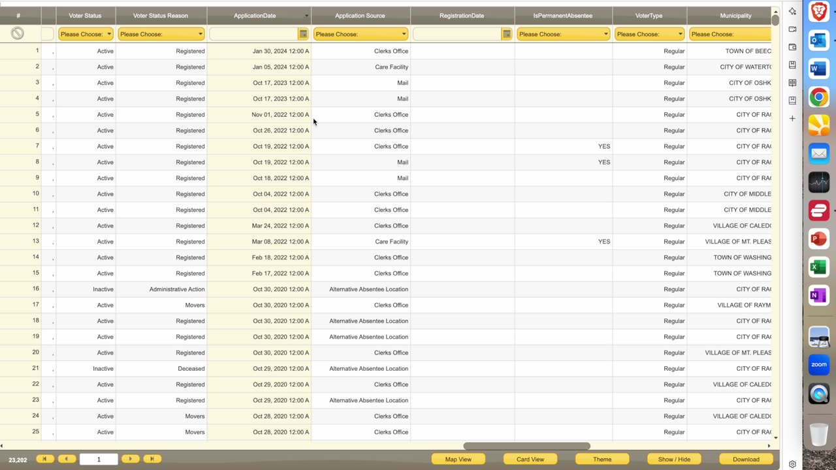The width and height of the screenshot is (836, 470).
Task: Sort by the Voter Status Reason header
Action: click(160, 16)
